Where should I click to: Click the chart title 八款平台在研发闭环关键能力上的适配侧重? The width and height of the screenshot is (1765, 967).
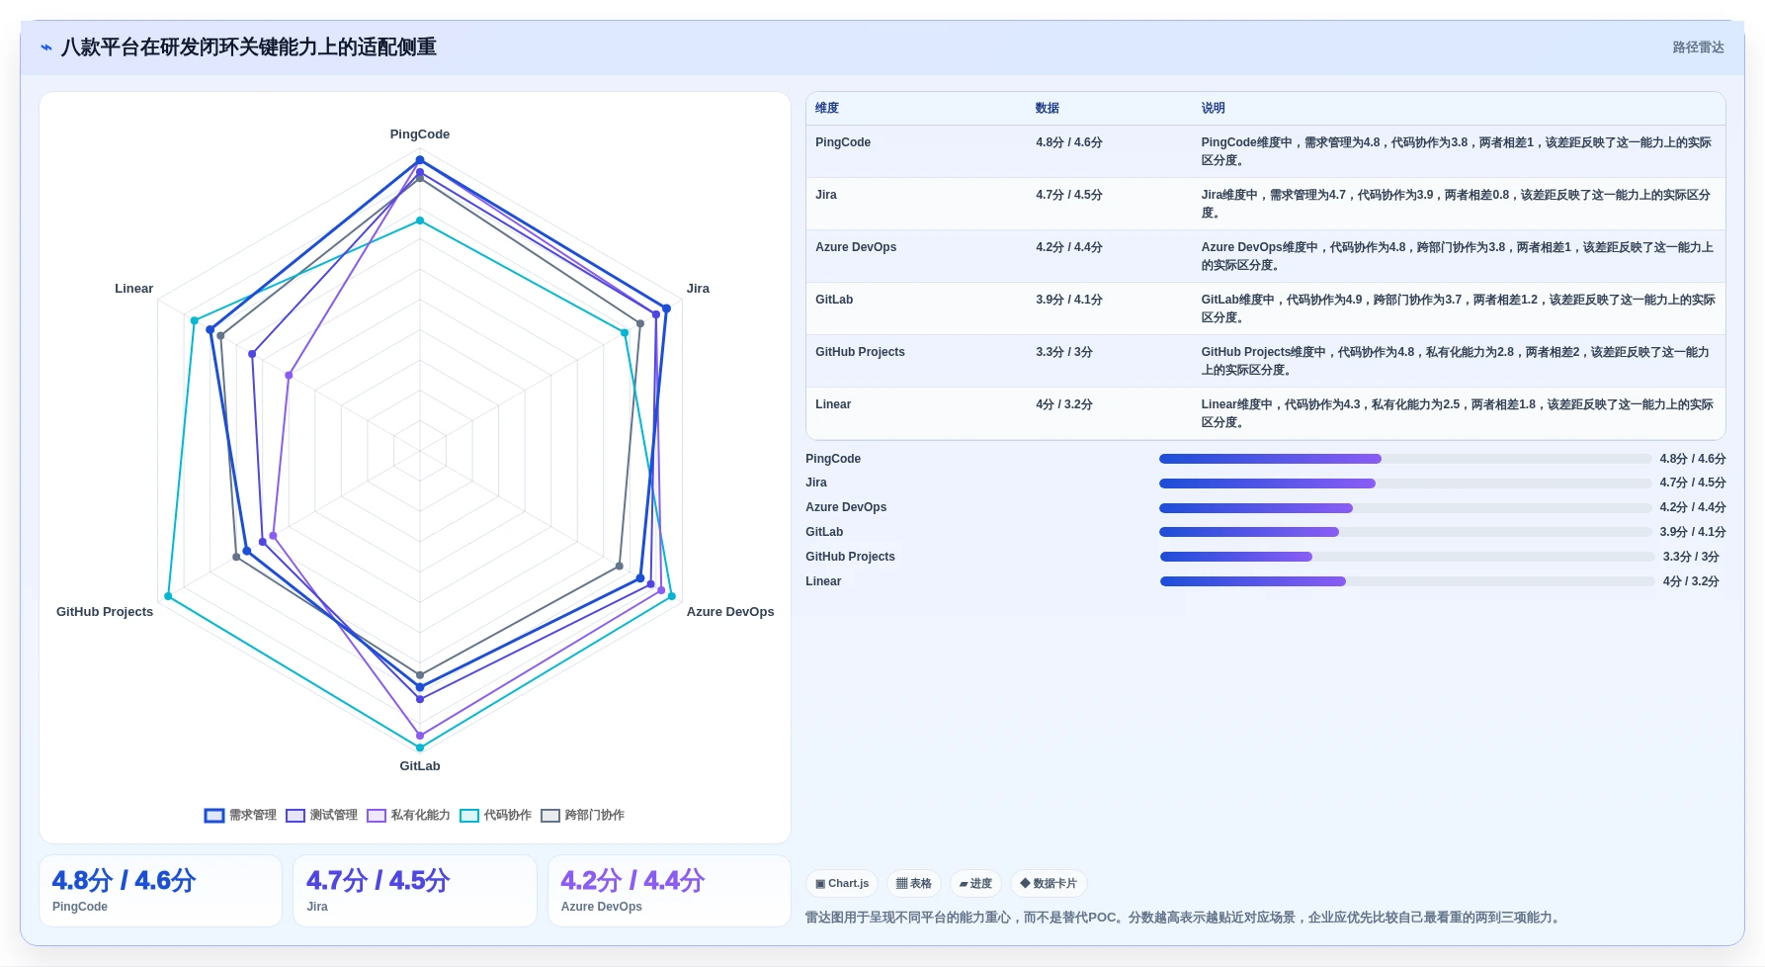(249, 47)
